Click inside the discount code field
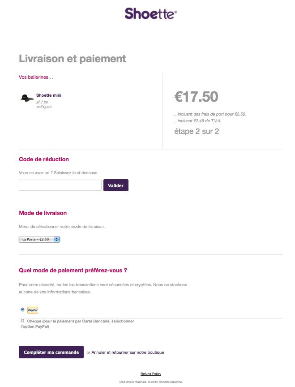The height and width of the screenshot is (387, 295). 60,185
